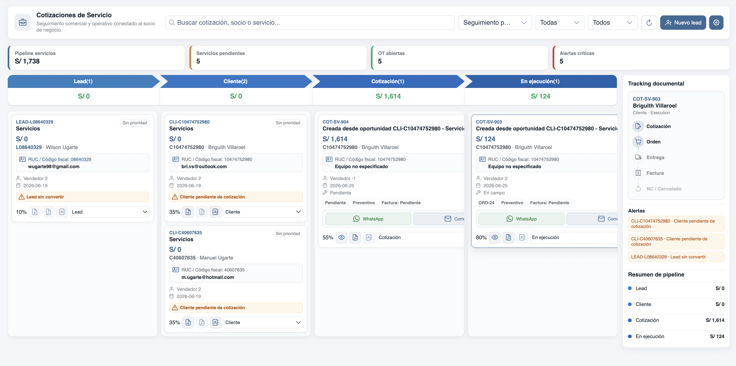Click the mail icon on COT-SV-904 Correo button
Screen dimensions: 736x366
pos(448,219)
